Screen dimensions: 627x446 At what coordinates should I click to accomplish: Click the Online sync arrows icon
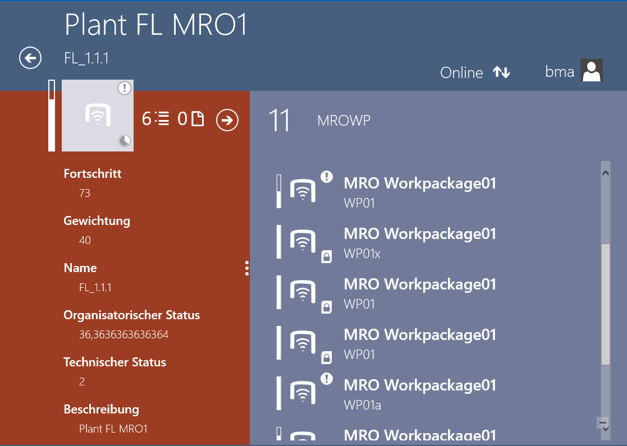pyautogui.click(x=501, y=72)
